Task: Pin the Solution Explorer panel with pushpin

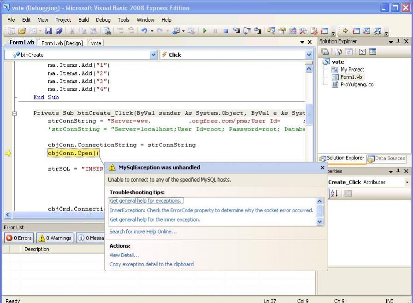Action: pyautogui.click(x=398, y=41)
